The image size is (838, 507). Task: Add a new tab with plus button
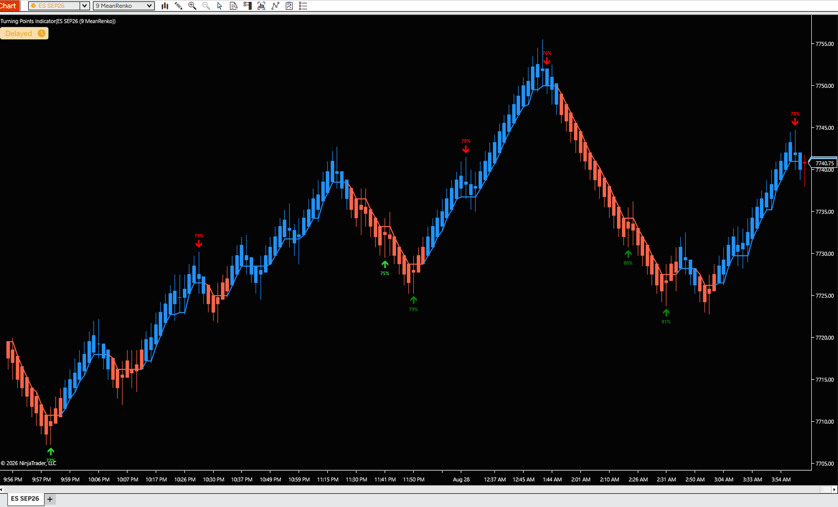pyautogui.click(x=50, y=499)
